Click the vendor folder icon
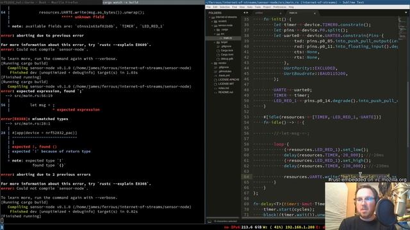Viewport: 410px width, 230px height. click(216, 63)
